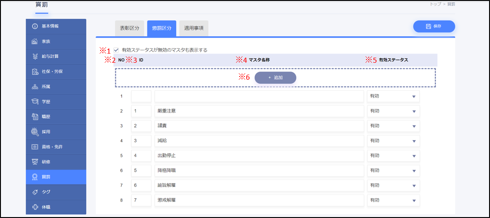Click the 有効ステータス column header
This screenshot has height=218, width=490.
[x=394, y=60]
